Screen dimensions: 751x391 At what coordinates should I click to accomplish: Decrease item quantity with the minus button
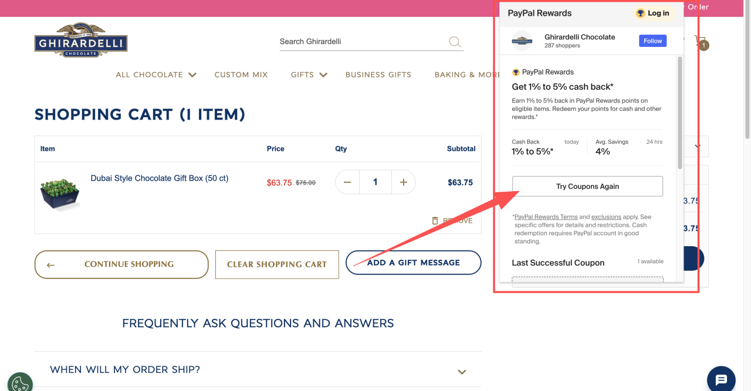347,182
